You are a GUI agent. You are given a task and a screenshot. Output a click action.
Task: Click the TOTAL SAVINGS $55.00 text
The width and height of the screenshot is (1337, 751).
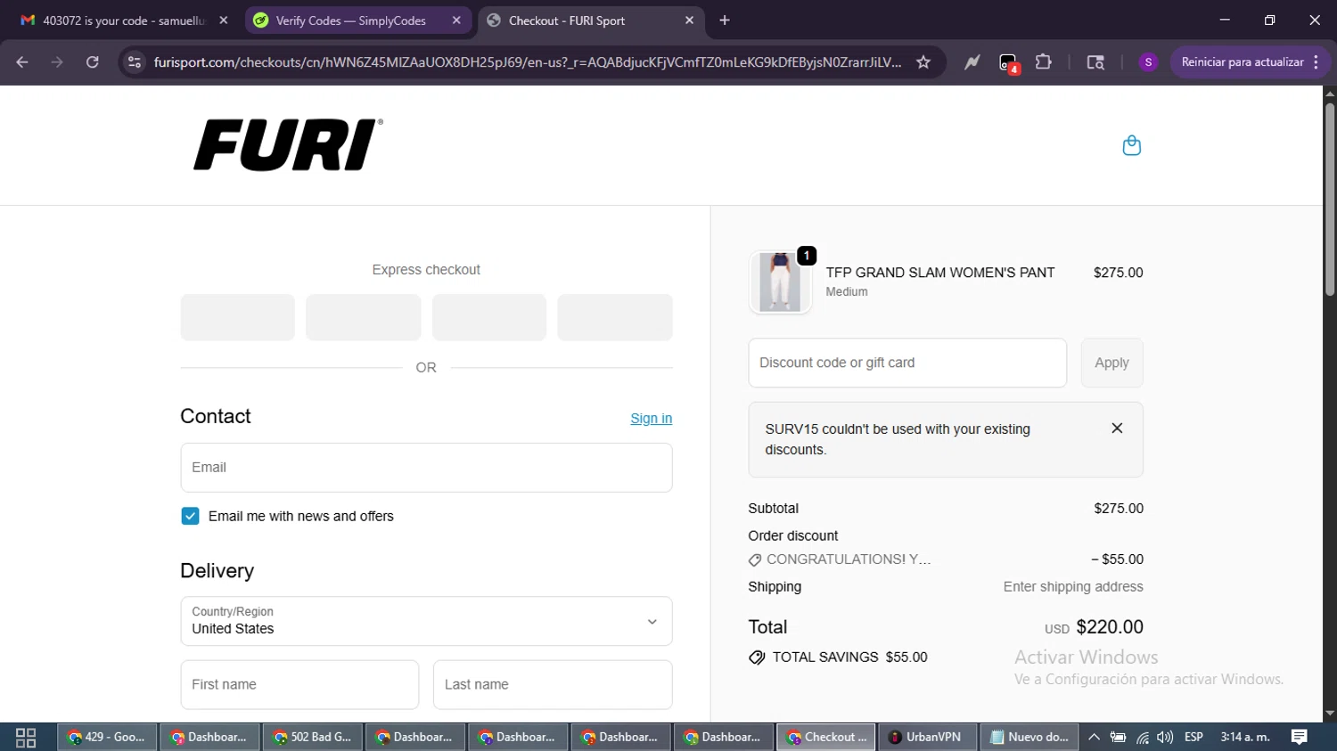tap(849, 657)
